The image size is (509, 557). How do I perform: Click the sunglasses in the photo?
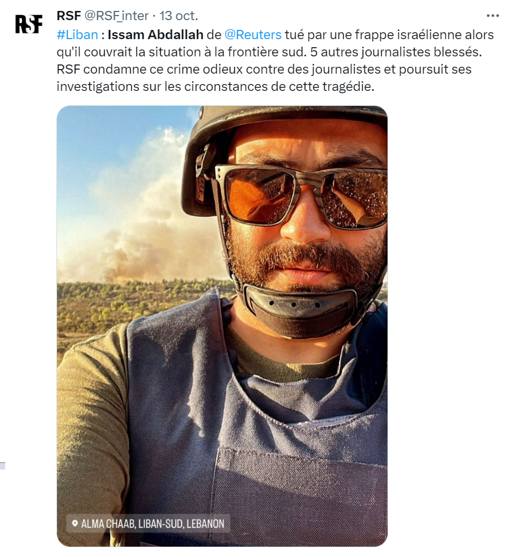coord(301,196)
